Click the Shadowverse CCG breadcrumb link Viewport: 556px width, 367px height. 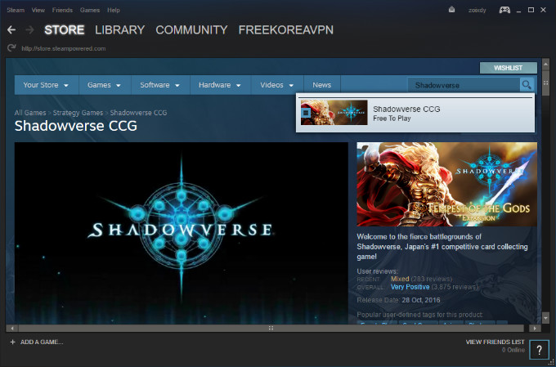pyautogui.click(x=139, y=113)
